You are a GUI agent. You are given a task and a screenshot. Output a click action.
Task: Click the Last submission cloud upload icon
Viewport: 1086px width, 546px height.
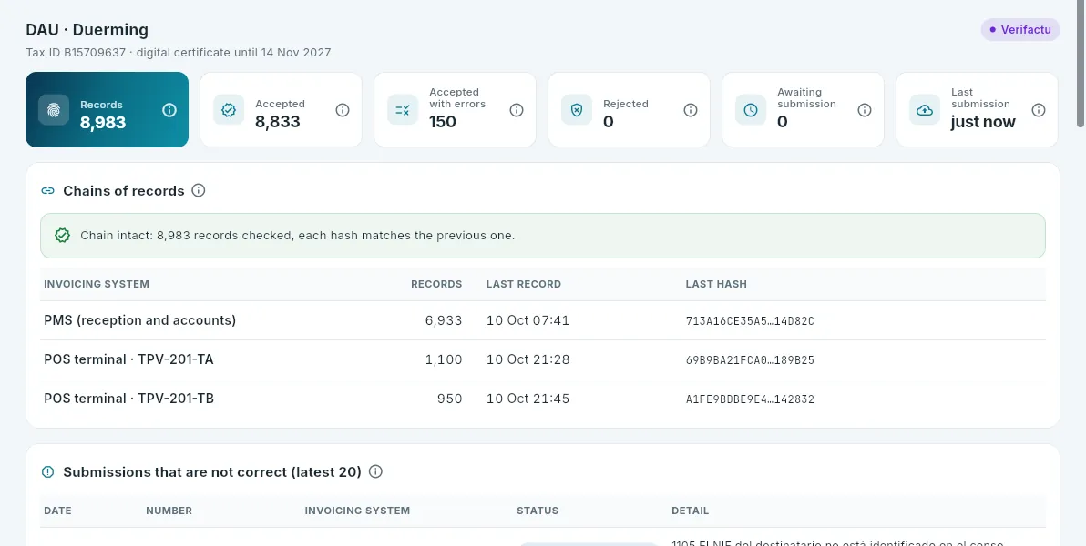[925, 110]
